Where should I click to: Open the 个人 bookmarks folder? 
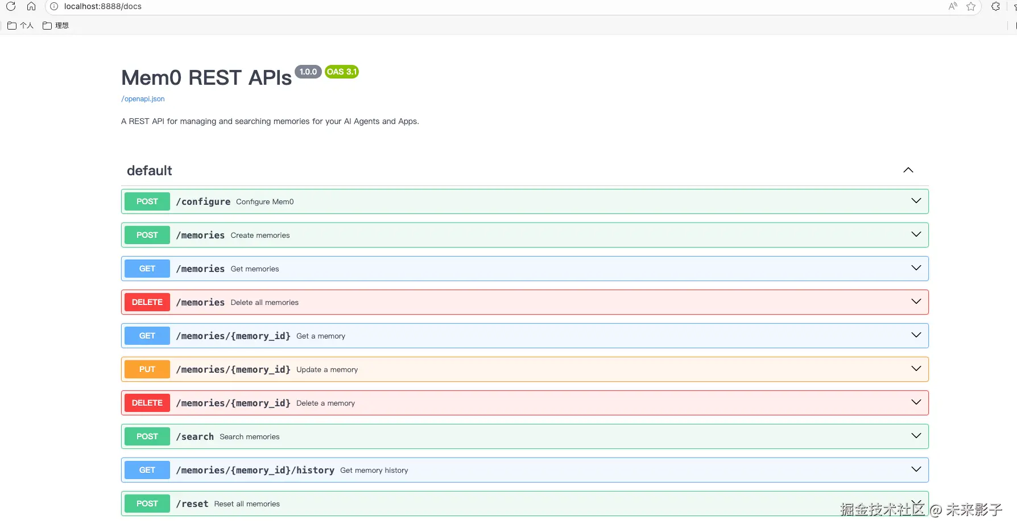pos(20,26)
